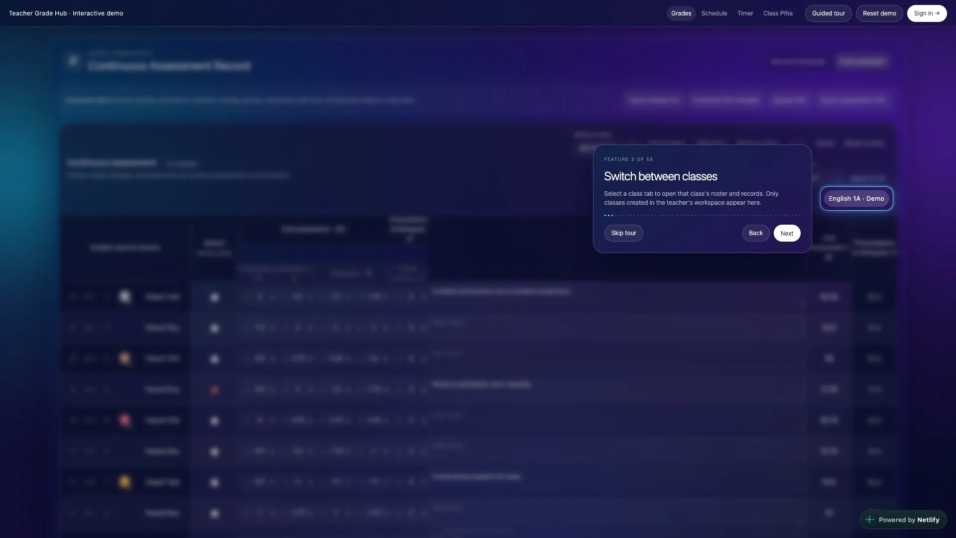Image resolution: width=956 pixels, height=538 pixels.
Task: Click Teacher Grade Hub · Interactive demo title
Action: pos(66,13)
